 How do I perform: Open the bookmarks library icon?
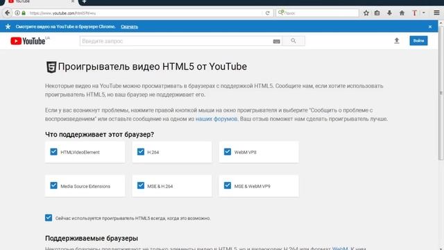(x=377, y=13)
